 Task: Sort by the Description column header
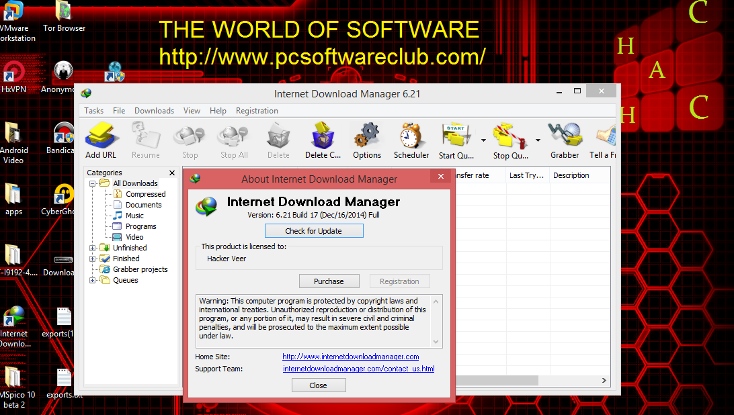(579, 175)
